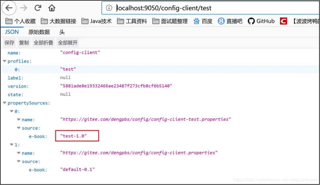
Task: Toggle the name arrow under item 0
Action: (19, 120)
